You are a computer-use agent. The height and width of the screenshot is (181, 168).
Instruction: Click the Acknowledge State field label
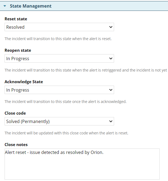click(x=24, y=82)
